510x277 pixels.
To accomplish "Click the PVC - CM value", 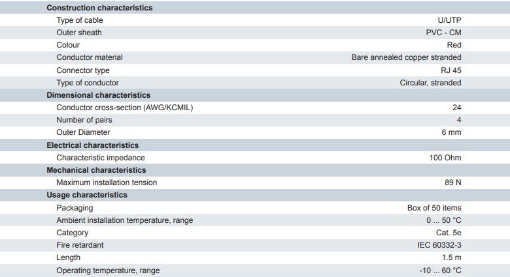I will tap(443, 33).
